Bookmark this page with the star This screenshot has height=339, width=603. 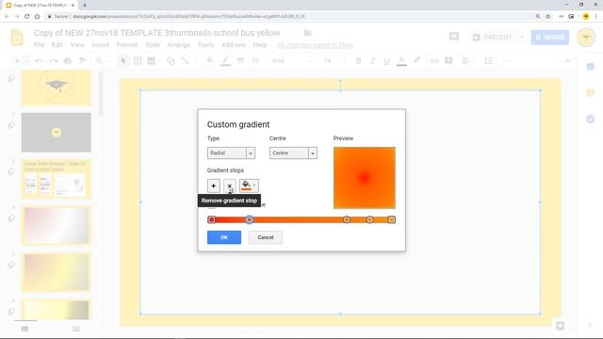(x=548, y=17)
